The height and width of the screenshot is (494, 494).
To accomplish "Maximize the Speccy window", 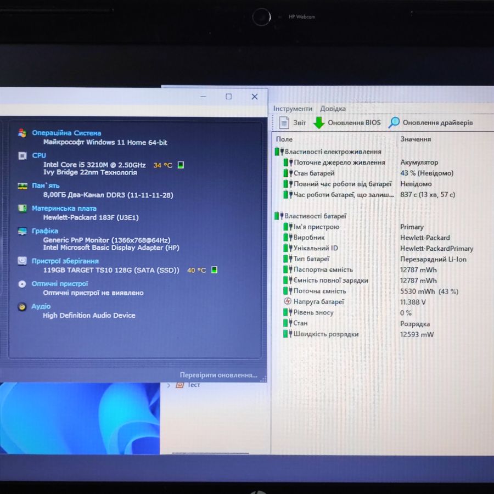I will tap(229, 97).
